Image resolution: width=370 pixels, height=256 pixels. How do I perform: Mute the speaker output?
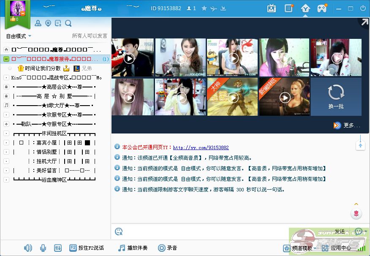28,248
